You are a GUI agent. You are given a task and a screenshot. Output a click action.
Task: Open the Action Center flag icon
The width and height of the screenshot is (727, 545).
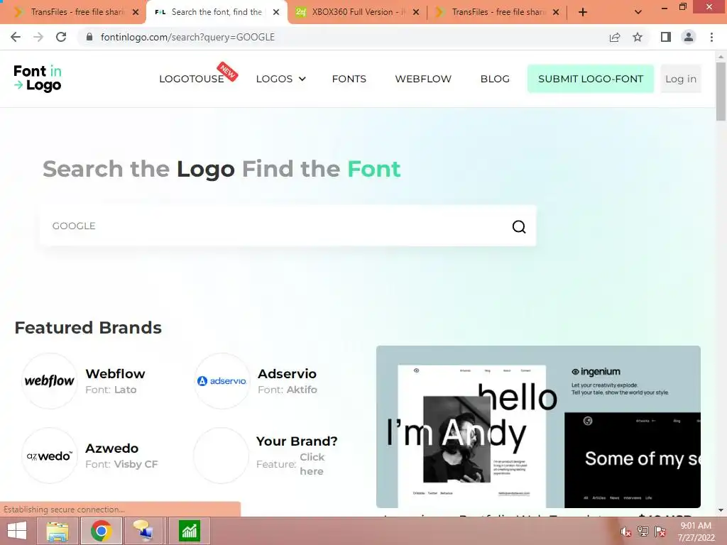[660, 532]
